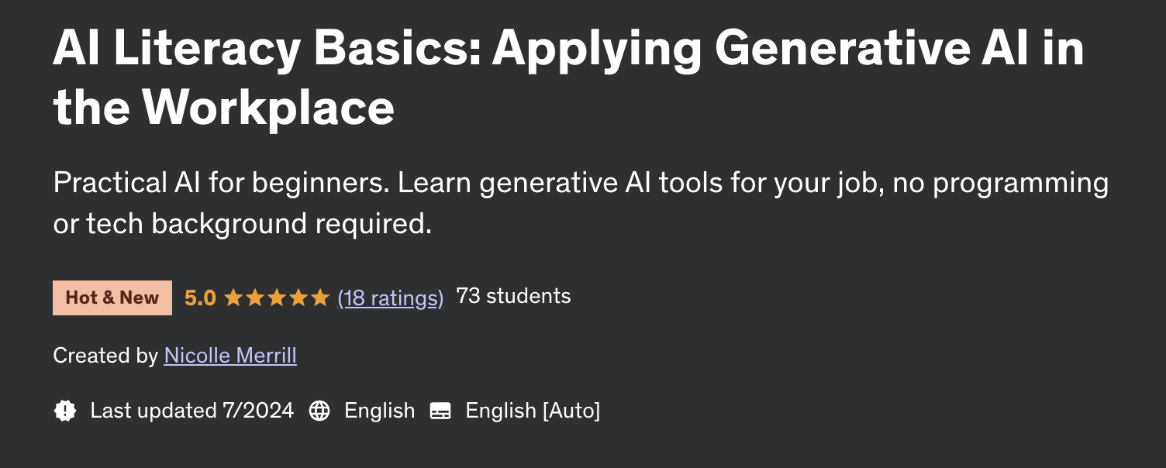Click the first rating star
The width and height of the screenshot is (1166, 468).
pos(233,298)
